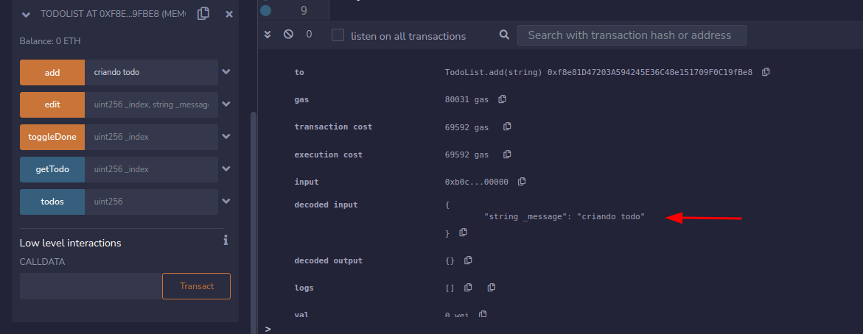Clear the terminal console with the ban icon
863x334 pixels.
pyautogui.click(x=288, y=35)
